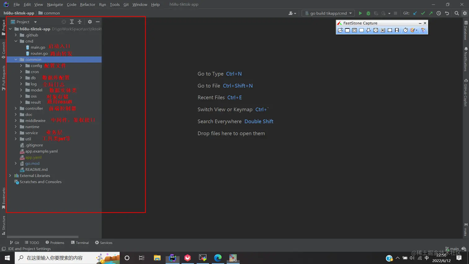Click the Git update project arrow
Screen dimensions: 469x264
(x=415, y=13)
